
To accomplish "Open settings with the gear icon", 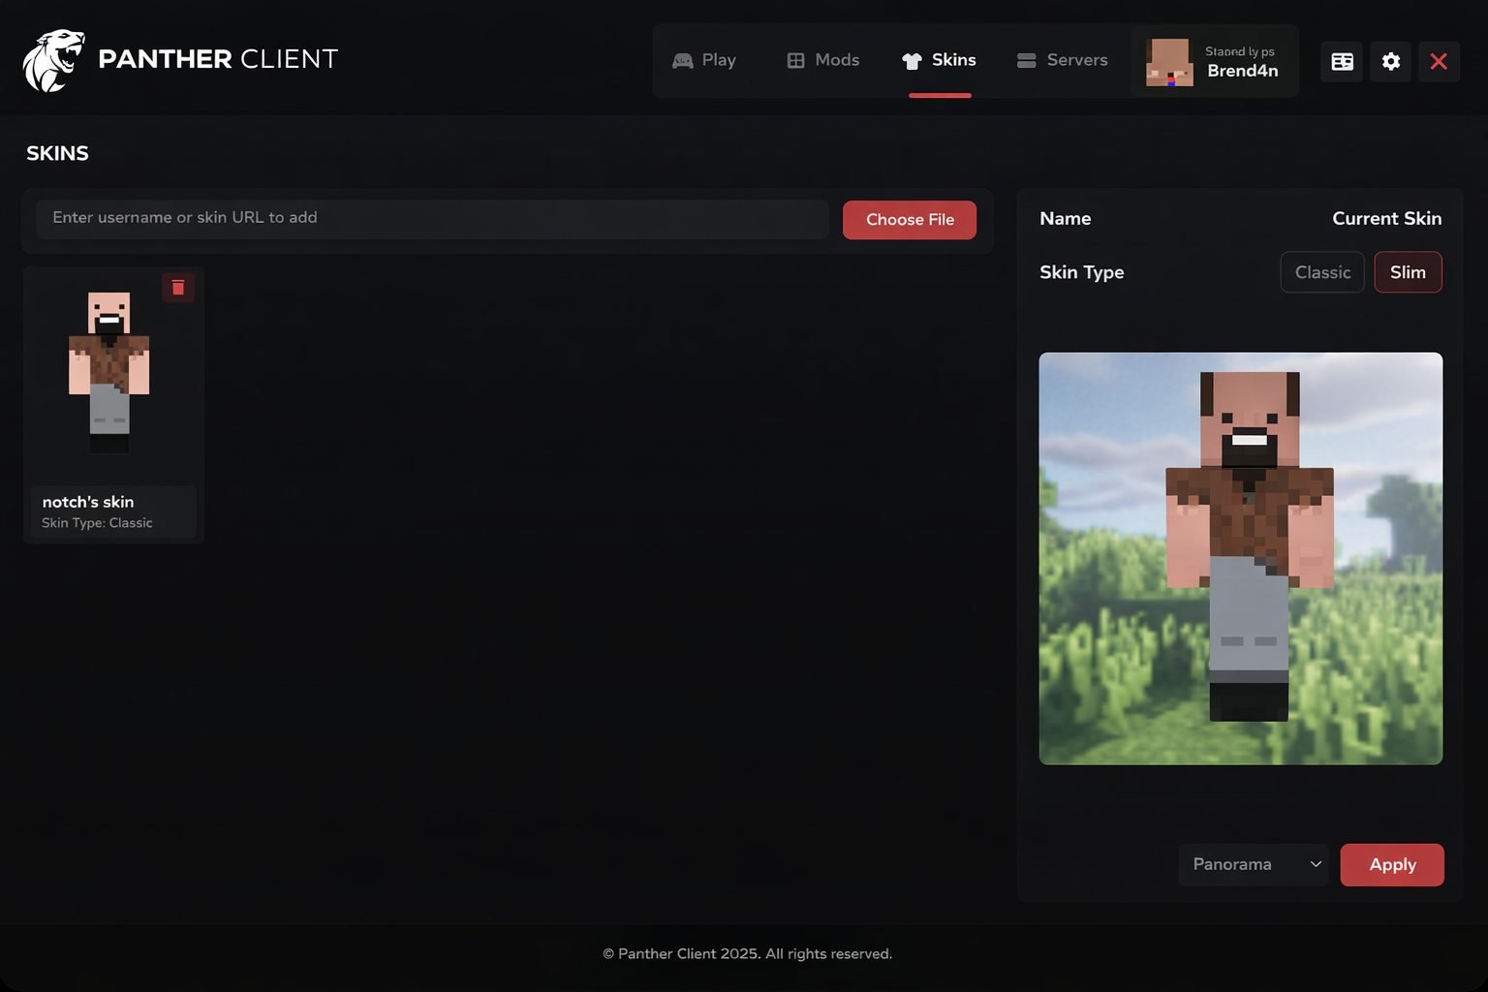I will pyautogui.click(x=1391, y=61).
